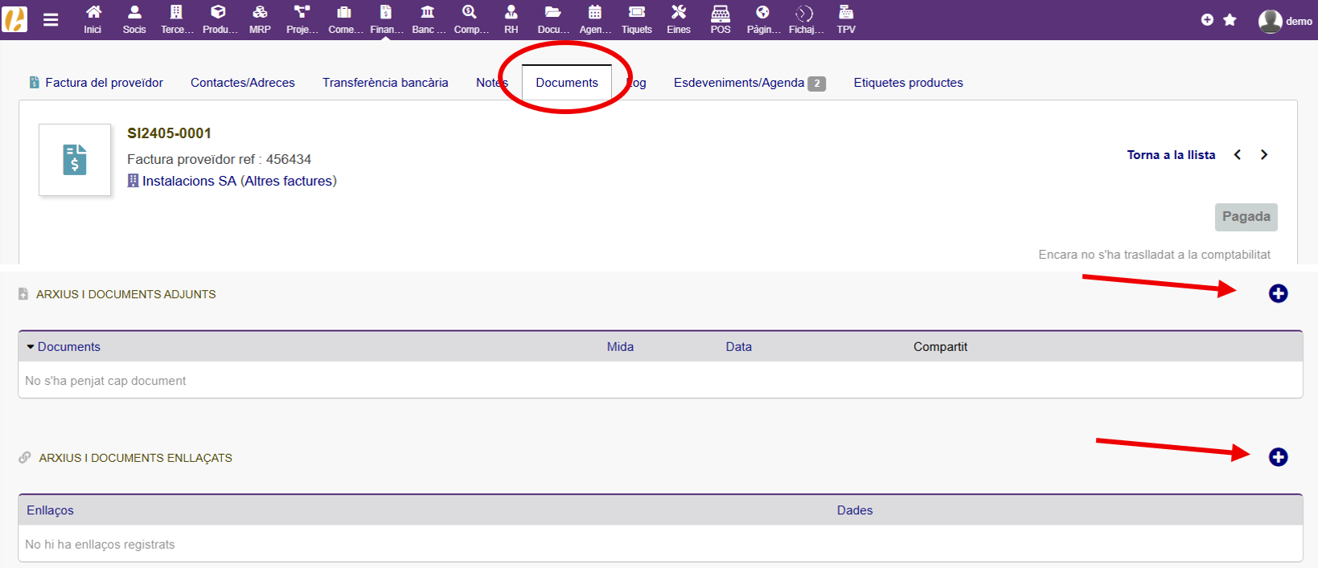
Task: Open the Transferència bancària tab
Action: [385, 83]
